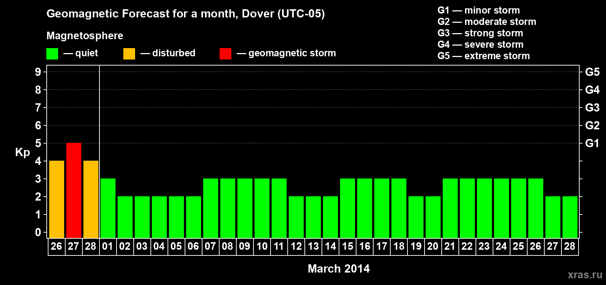Click the '— disturbed' legend label
This screenshot has width=606, height=285.
[168, 53]
